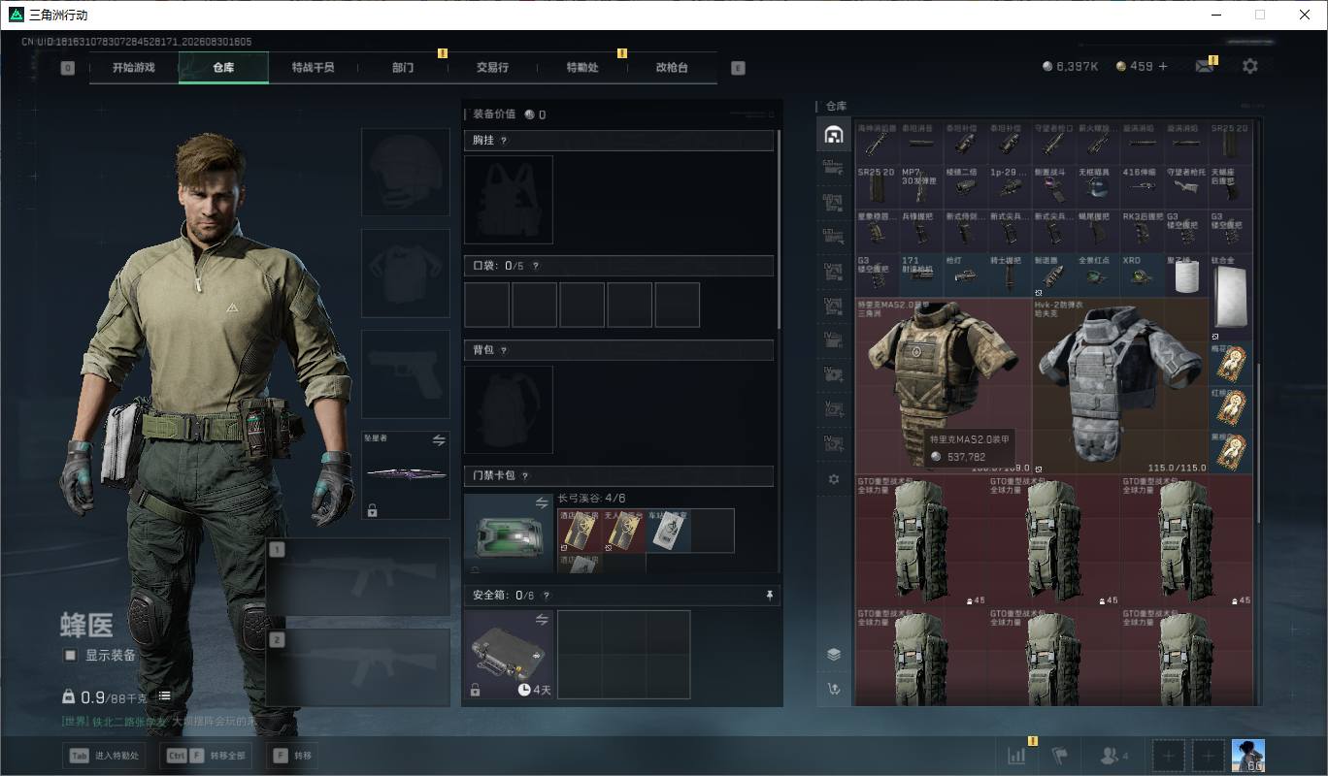Select the main 仓库 storage icon in the sidebar
The width and height of the screenshot is (1328, 776).
point(833,135)
